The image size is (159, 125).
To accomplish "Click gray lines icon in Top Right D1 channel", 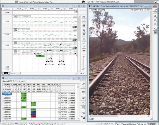I will [x=74, y=27].
